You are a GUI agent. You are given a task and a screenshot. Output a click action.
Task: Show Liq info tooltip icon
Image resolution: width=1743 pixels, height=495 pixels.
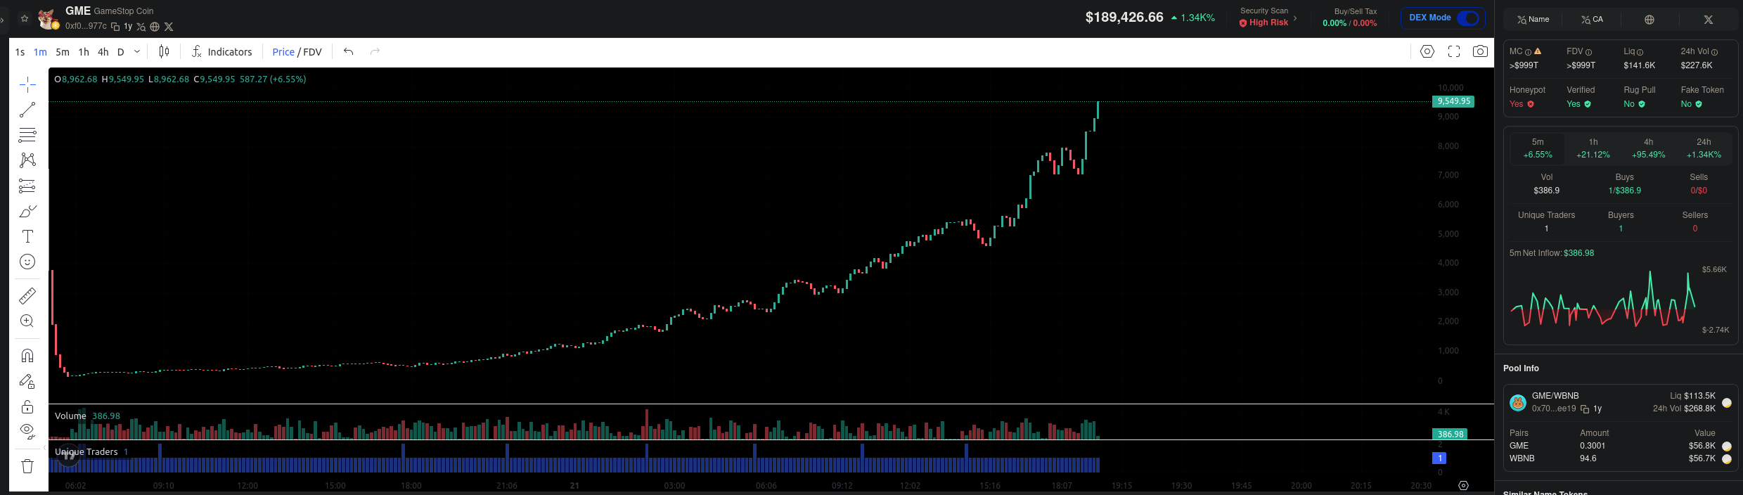tap(1640, 52)
